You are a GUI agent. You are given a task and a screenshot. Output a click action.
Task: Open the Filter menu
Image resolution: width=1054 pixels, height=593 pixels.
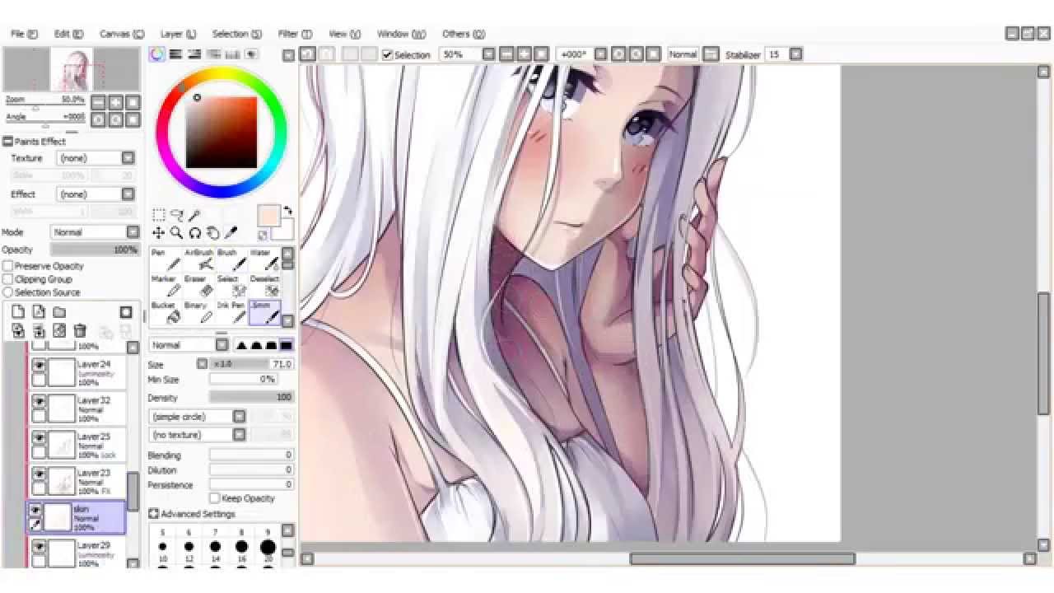(295, 34)
